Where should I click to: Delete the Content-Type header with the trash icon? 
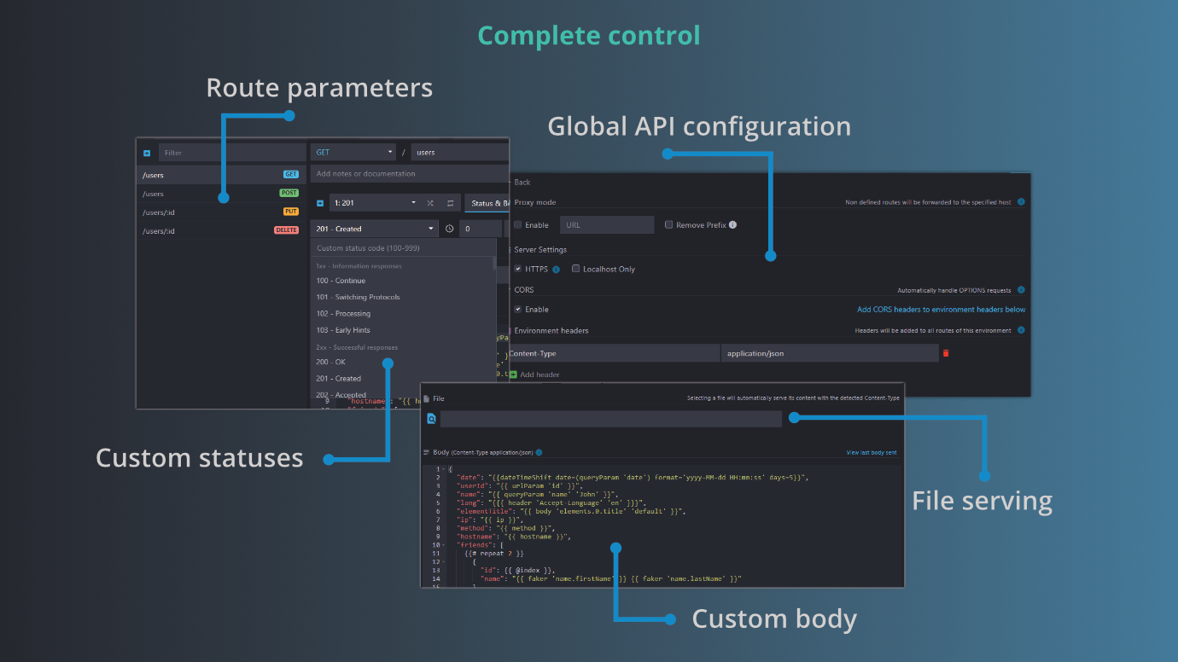point(946,353)
